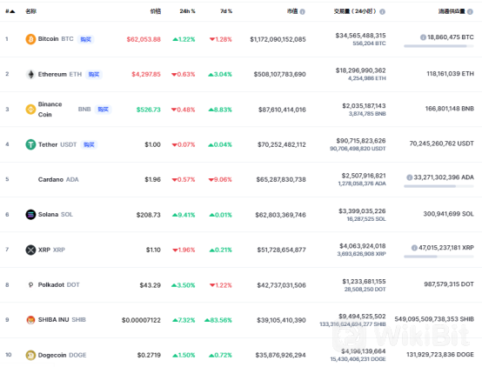Click the info icon next to 33,271,302,396 ADA
This screenshot has height=367, width=482.
(409, 177)
